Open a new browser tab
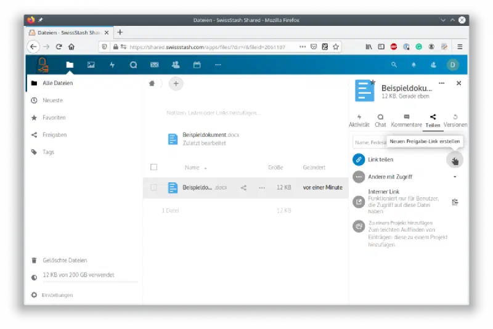 pos(120,33)
